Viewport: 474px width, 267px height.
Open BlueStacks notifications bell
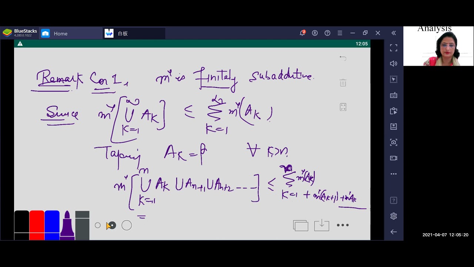point(303,33)
